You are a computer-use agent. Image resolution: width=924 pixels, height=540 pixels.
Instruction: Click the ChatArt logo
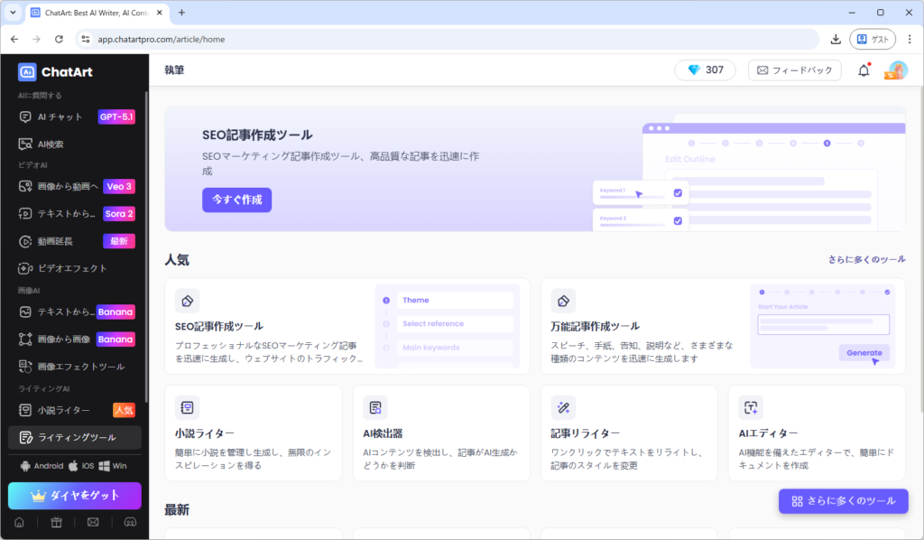point(56,71)
